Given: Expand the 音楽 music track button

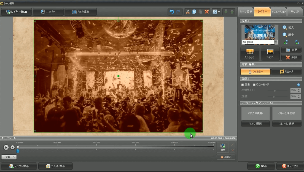Looking at the screenshot, I should tap(9, 157).
